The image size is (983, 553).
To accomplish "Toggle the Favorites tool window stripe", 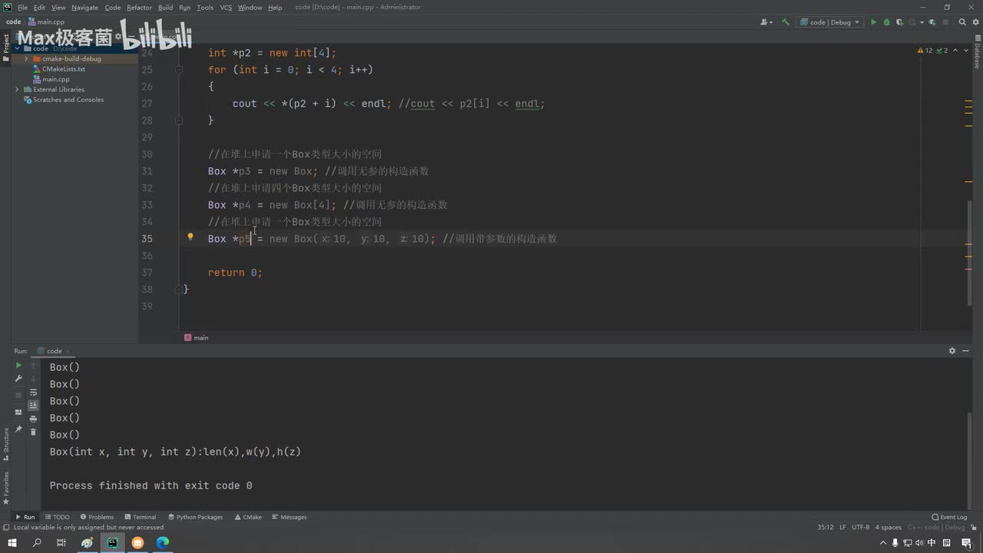I will (6, 487).
